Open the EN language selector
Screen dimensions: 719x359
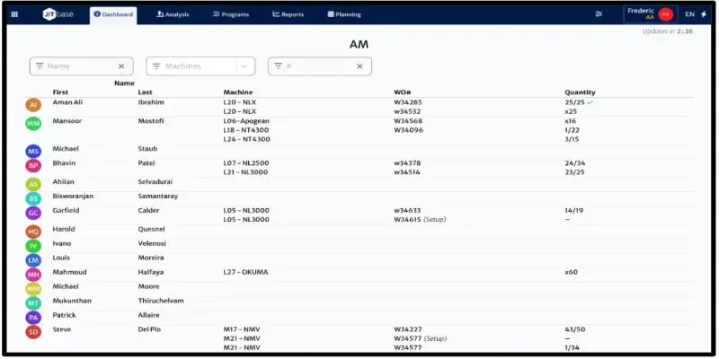point(689,14)
